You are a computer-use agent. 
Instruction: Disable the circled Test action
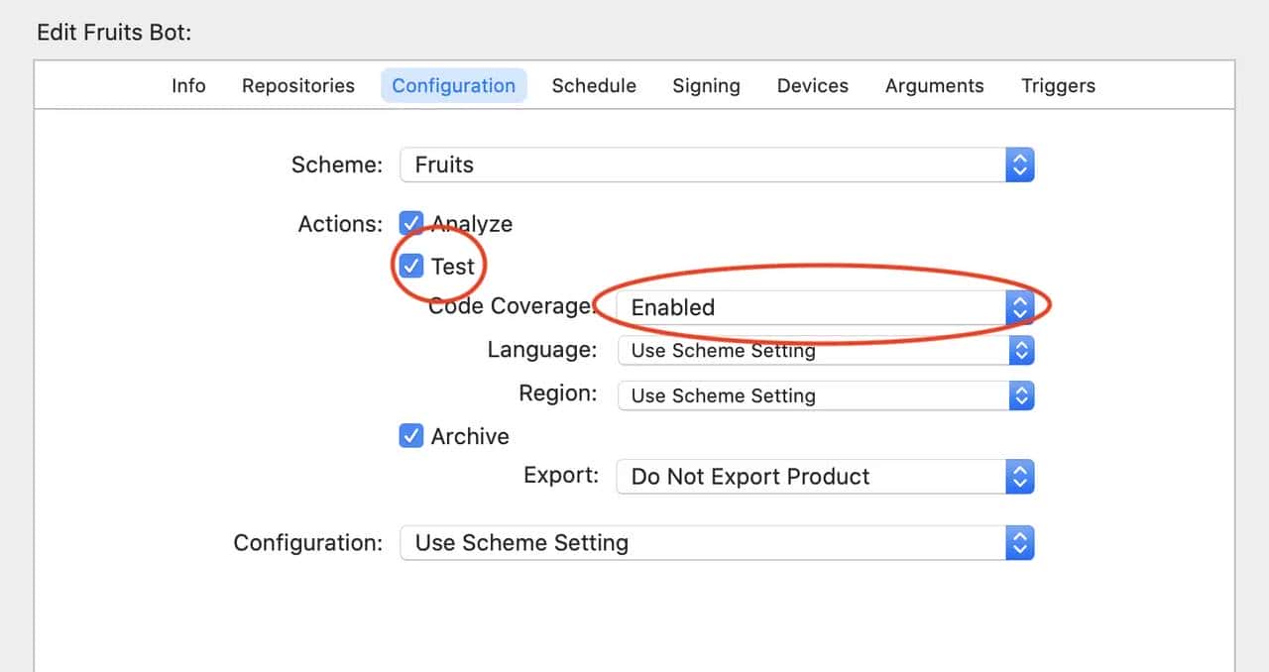click(x=411, y=266)
